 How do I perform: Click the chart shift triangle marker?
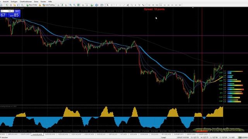(x=193, y=8)
